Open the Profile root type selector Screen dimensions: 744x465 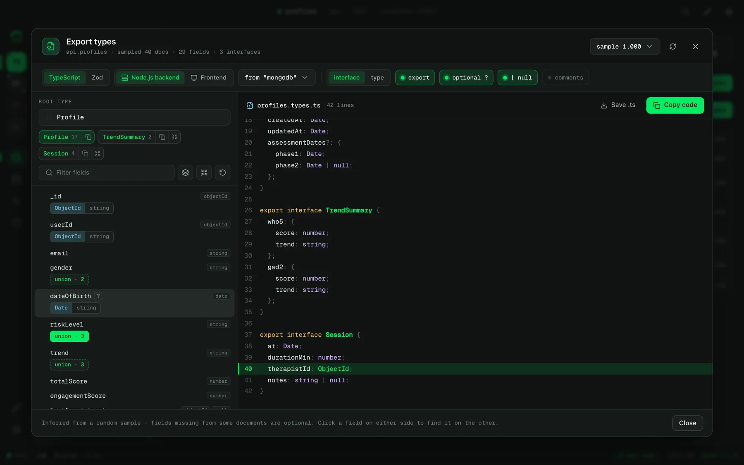(x=134, y=117)
